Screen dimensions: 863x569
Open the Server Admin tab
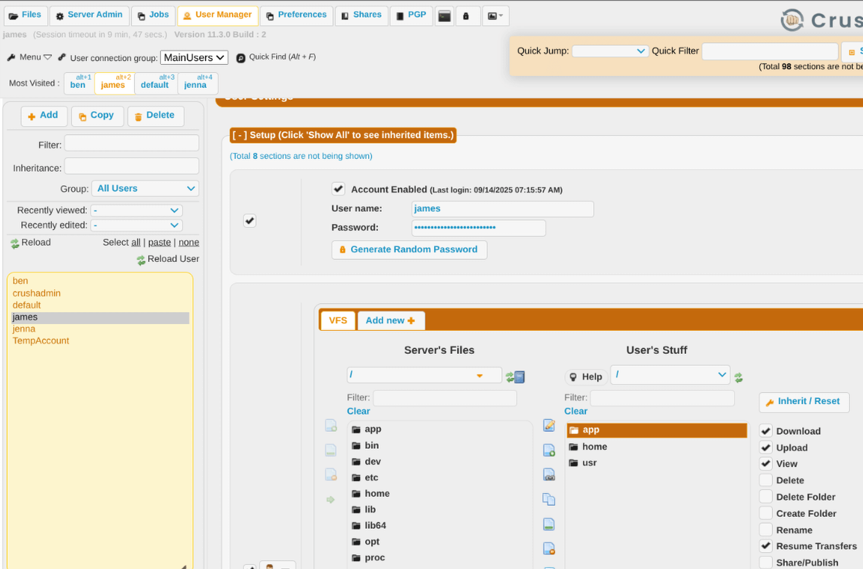pos(89,15)
